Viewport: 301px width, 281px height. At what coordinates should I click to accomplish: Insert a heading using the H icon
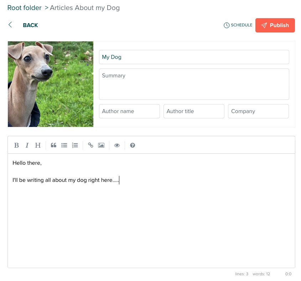coord(38,145)
